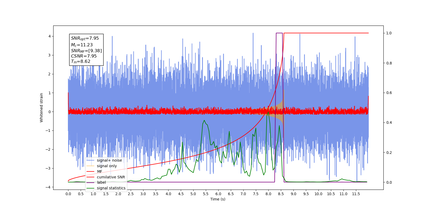426x213 pixels.
Task: Click the 'cumilative SNR' legend entry
Action: coord(106,177)
